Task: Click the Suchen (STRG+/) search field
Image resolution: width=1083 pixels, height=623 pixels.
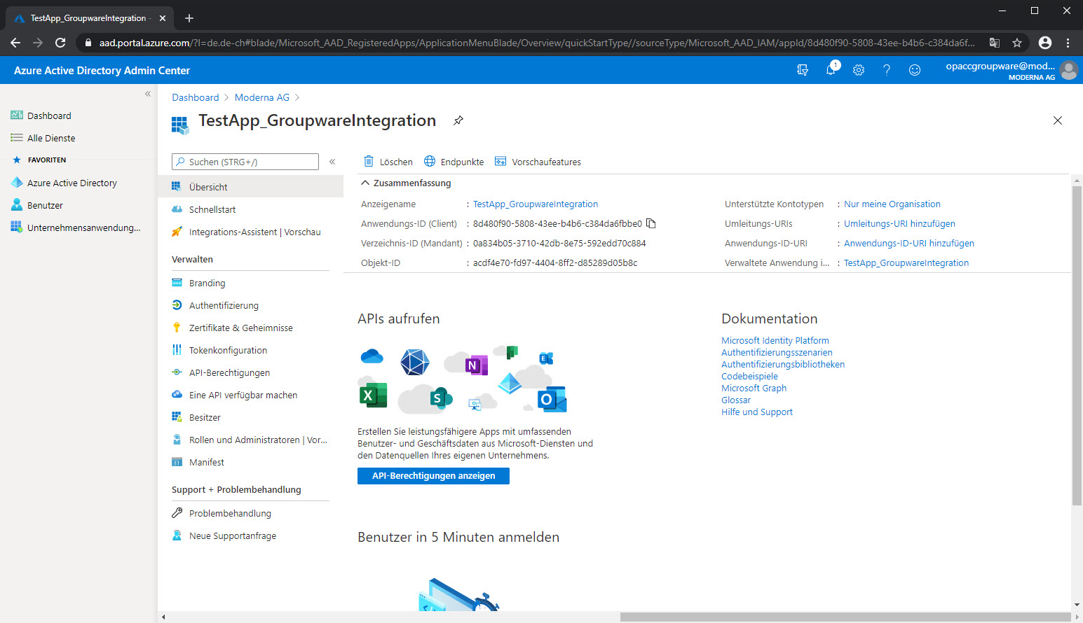Action: point(245,162)
